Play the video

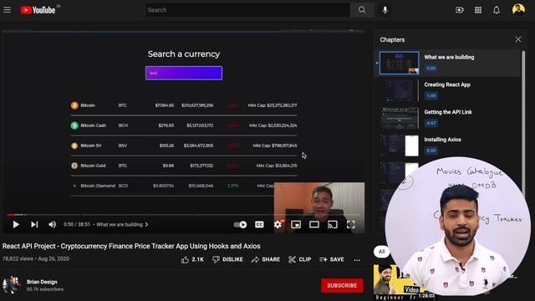(x=16, y=224)
